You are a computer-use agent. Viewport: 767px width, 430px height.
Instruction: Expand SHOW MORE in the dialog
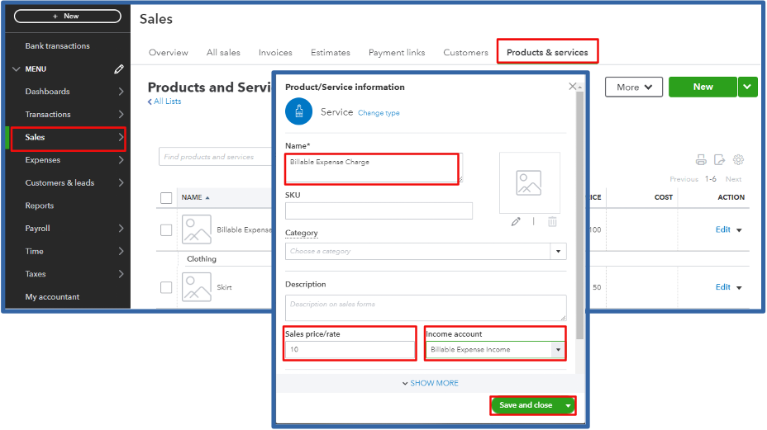pos(430,383)
